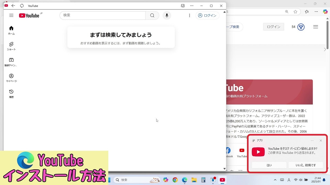Click back arrow in YouTube app title bar
The height and width of the screenshot is (185, 330).
click(x=13, y=6)
